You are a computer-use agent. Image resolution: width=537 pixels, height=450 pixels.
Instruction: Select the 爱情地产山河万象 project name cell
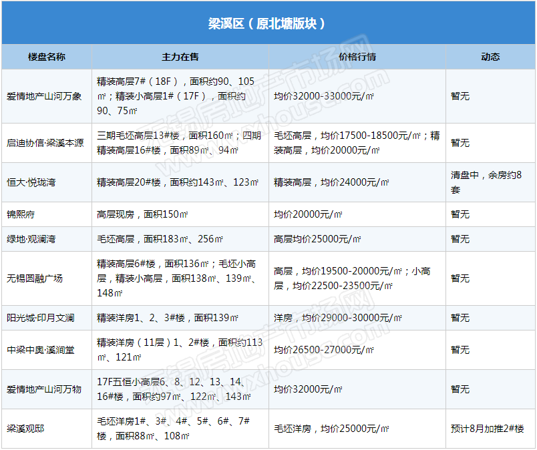(x=44, y=96)
